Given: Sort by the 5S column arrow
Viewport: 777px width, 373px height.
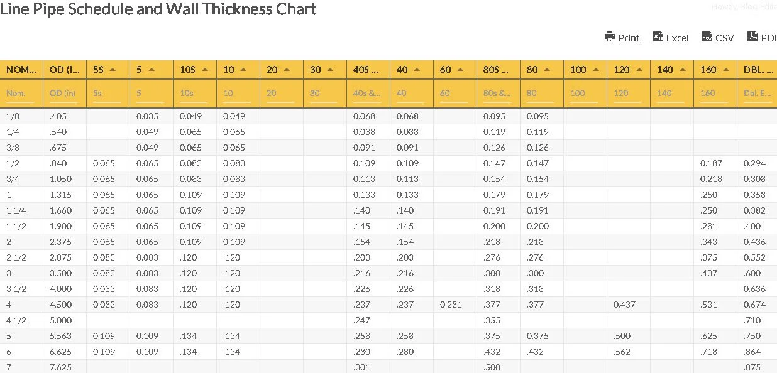Looking at the screenshot, I should coord(113,70).
